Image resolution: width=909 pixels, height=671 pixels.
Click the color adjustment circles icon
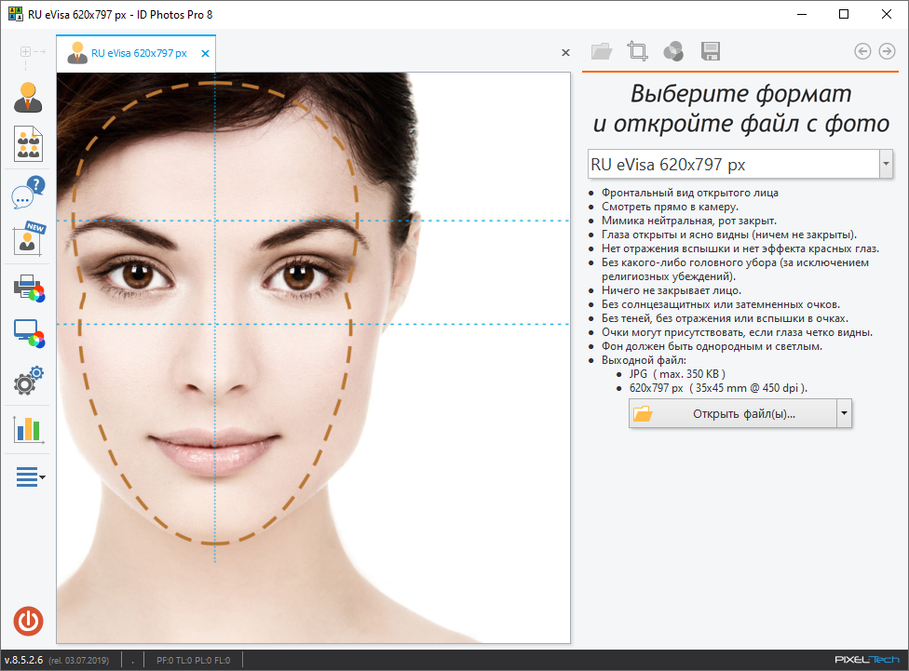[673, 51]
